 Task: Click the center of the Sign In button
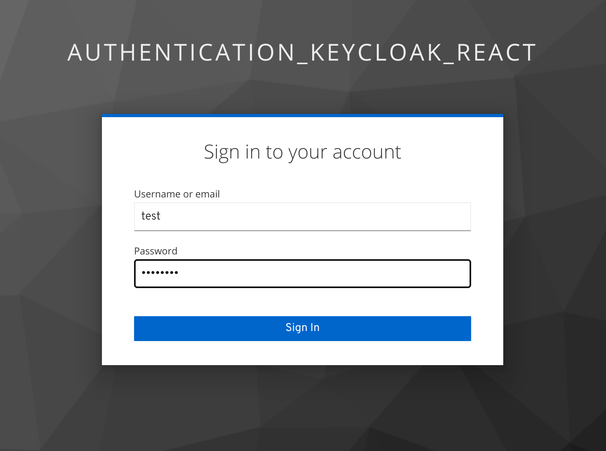[302, 328]
